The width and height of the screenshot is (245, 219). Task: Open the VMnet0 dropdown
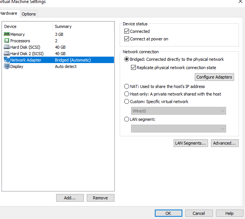pyautogui.click(x=179, y=111)
